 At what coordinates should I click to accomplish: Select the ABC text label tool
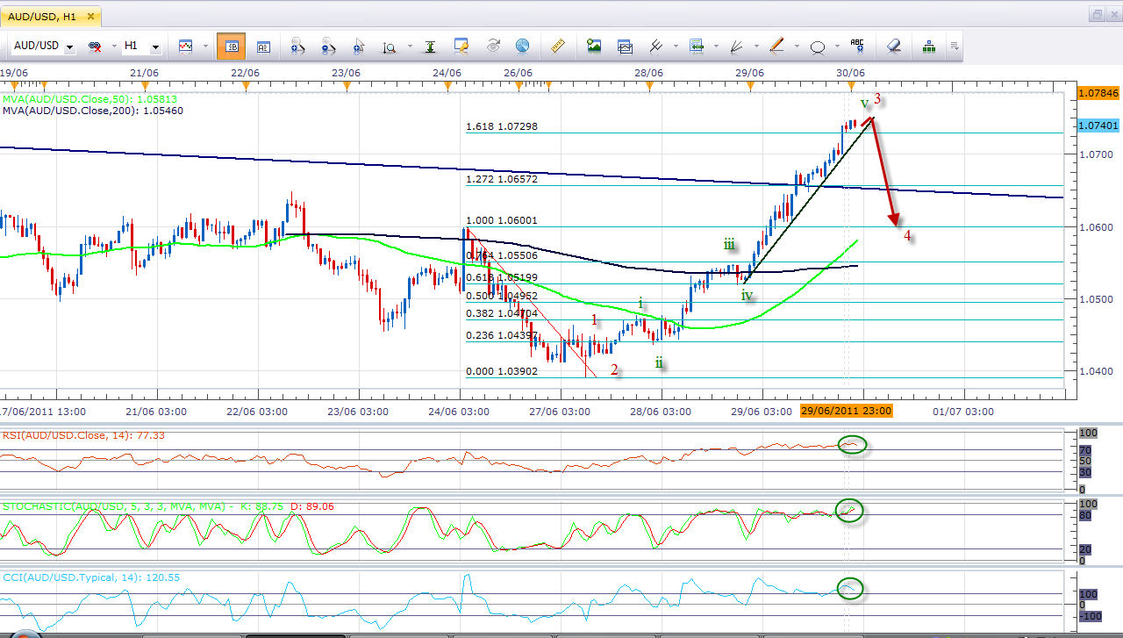pos(858,46)
